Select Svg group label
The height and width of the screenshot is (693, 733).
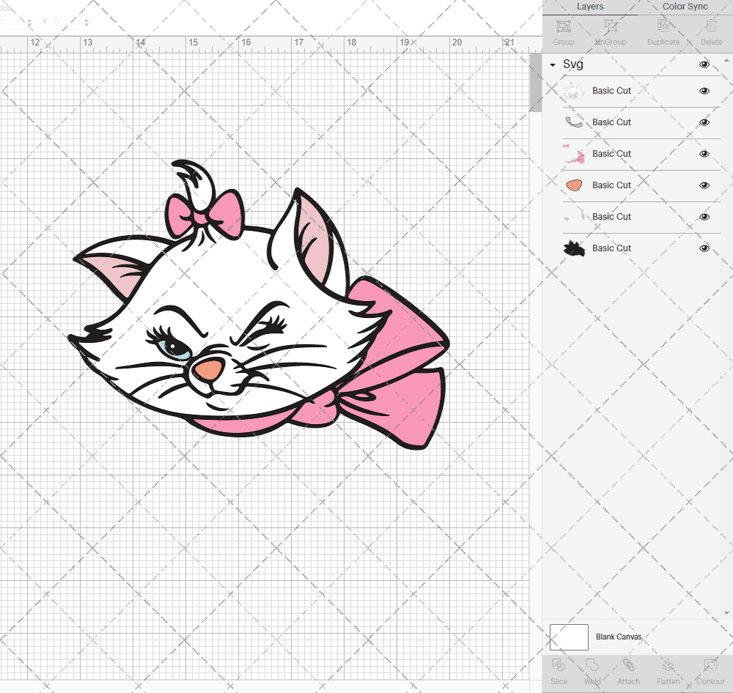tap(572, 64)
